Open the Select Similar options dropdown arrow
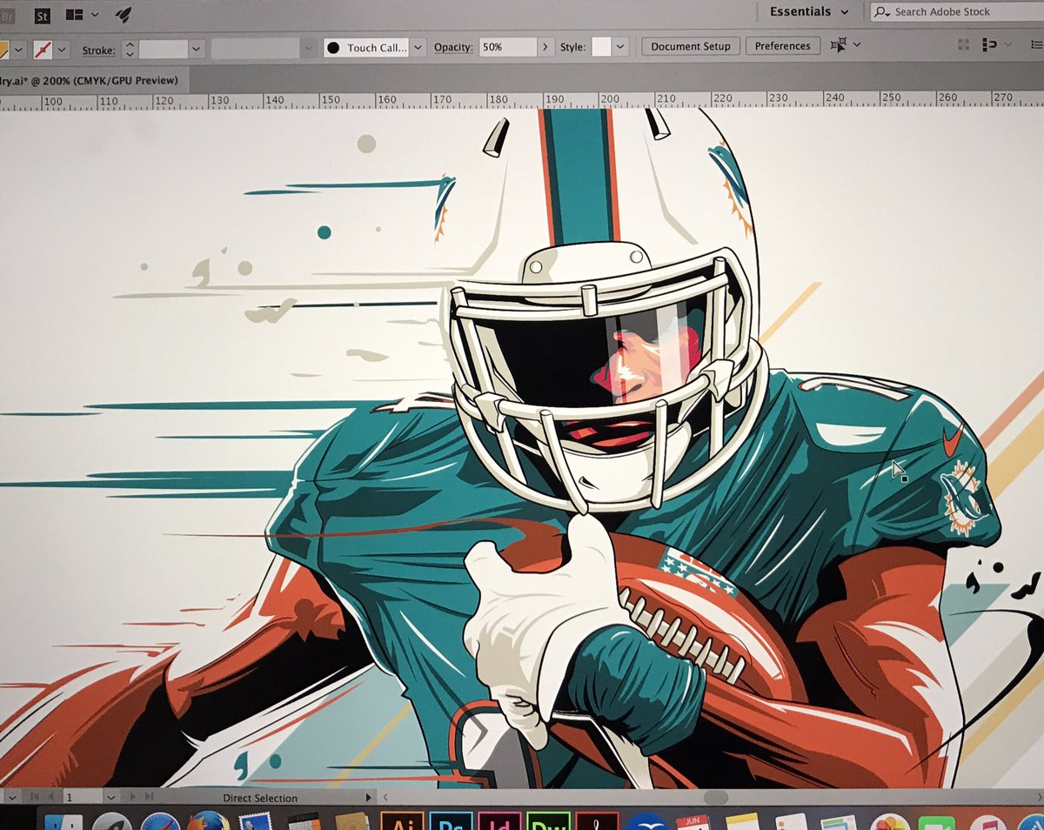Viewport: 1044px width, 830px height. 857,45
